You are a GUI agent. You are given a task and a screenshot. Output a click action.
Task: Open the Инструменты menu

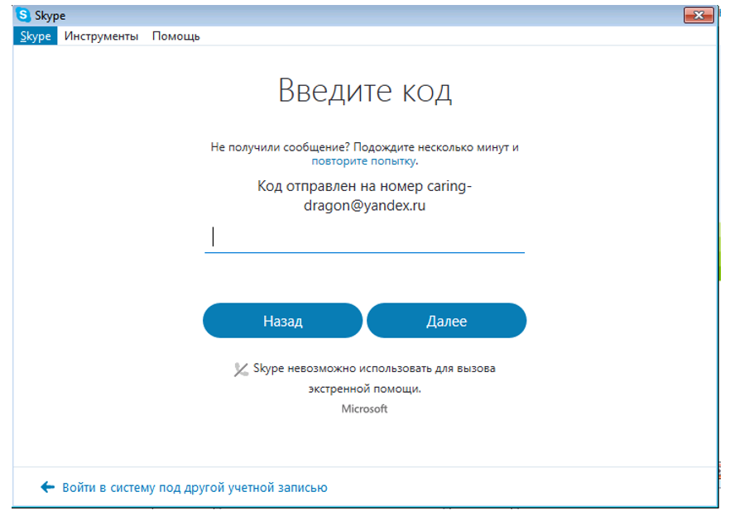click(101, 36)
